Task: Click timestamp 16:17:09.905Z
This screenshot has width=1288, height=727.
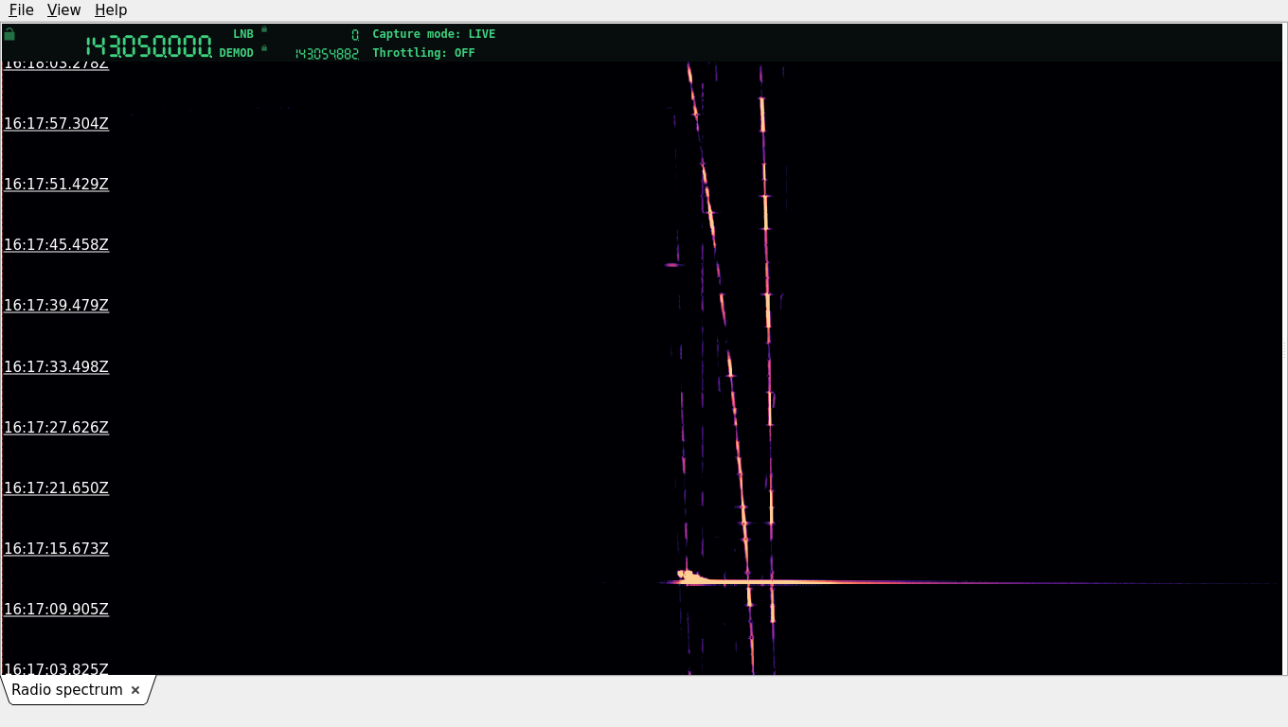Action: pyautogui.click(x=57, y=609)
